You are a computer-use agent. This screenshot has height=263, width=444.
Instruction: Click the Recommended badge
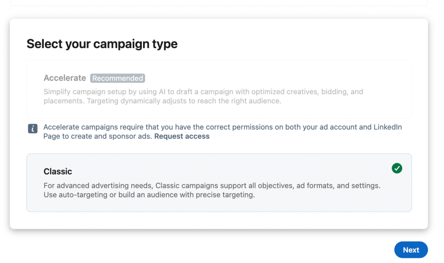[x=118, y=79]
